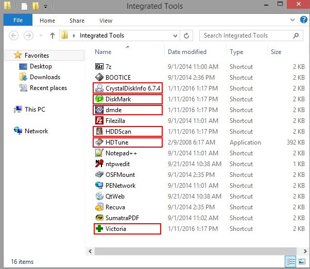Click the Favorites star icon
This screenshot has height=269, width=310.
point(18,55)
